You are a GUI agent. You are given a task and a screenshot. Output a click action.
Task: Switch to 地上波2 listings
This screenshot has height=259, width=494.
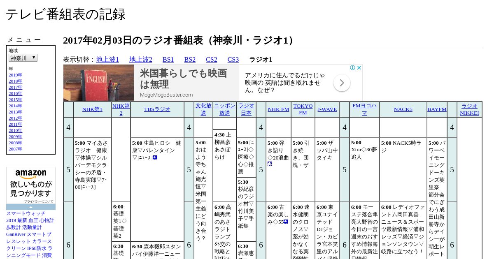[x=141, y=59]
